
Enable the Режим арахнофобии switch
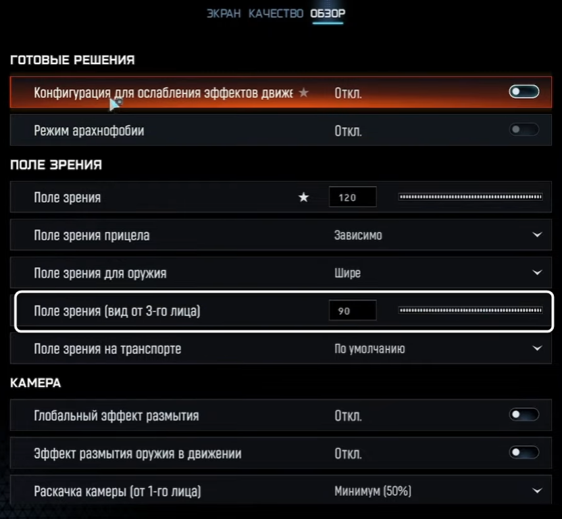pos(523,130)
